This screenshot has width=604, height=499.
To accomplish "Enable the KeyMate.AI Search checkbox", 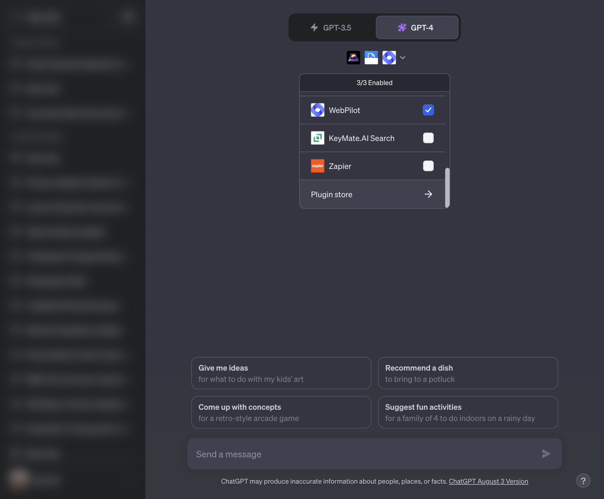I will (x=428, y=138).
